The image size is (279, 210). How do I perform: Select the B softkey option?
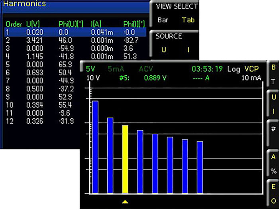[273, 67]
